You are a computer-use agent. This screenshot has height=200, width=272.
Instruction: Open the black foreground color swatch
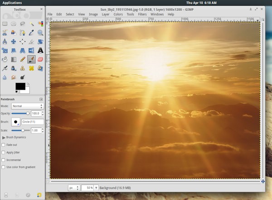(20, 86)
